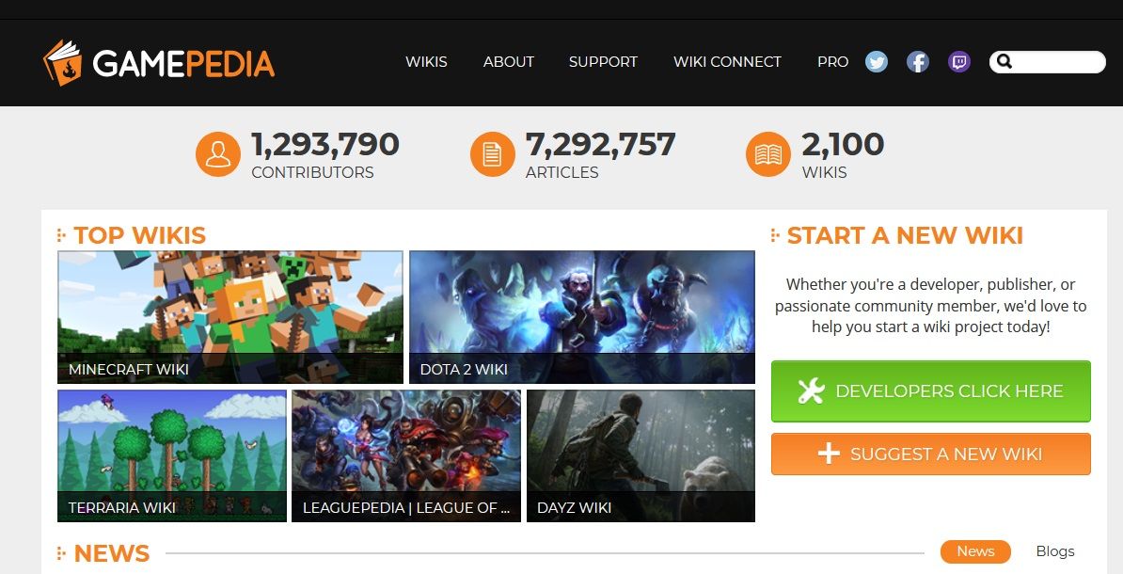The image size is (1123, 574).
Task: Open the DayZ Wiki thumbnail
Action: pos(641,455)
